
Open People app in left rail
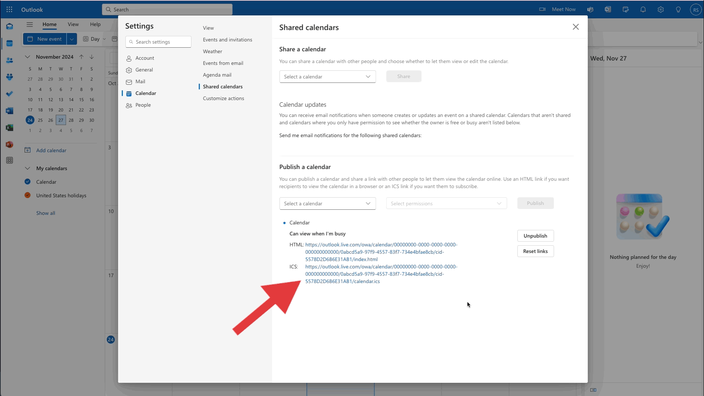tap(10, 60)
